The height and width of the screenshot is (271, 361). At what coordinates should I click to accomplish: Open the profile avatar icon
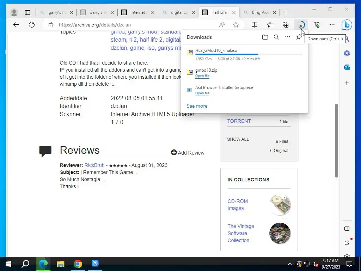point(14,12)
